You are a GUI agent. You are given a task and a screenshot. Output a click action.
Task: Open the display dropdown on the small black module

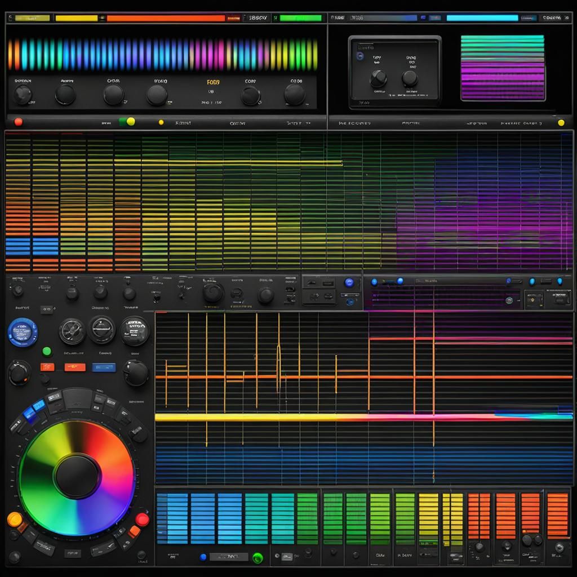(366, 48)
